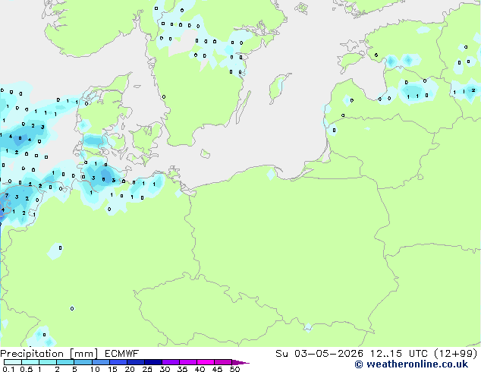The height and width of the screenshot is (372, 481).
Task: Click the weatheronline.co.uk copyright link
Action: 411,364
